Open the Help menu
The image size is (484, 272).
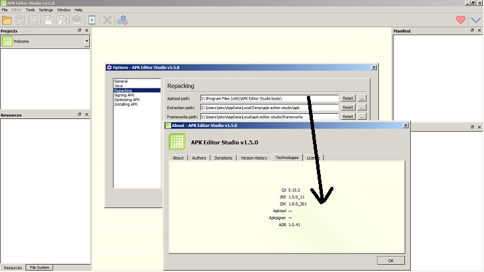(79, 10)
